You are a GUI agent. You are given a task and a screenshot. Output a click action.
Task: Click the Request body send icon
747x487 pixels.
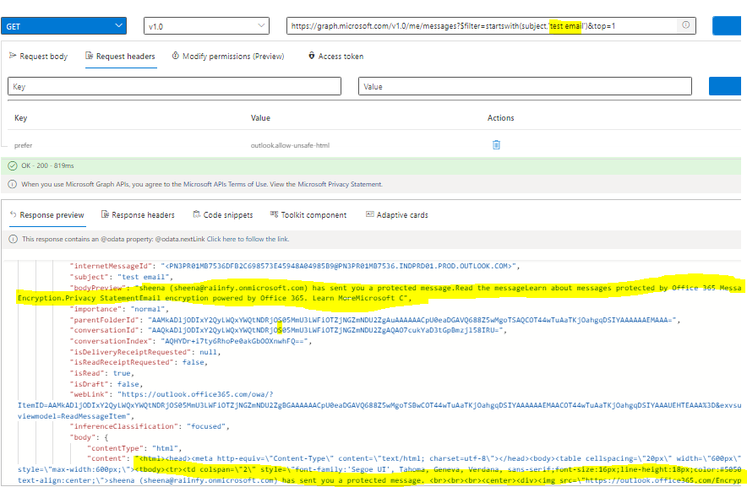click(13, 56)
